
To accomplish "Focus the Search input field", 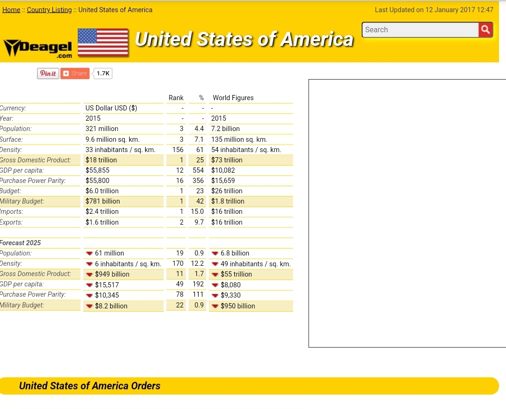I will click(x=420, y=29).
